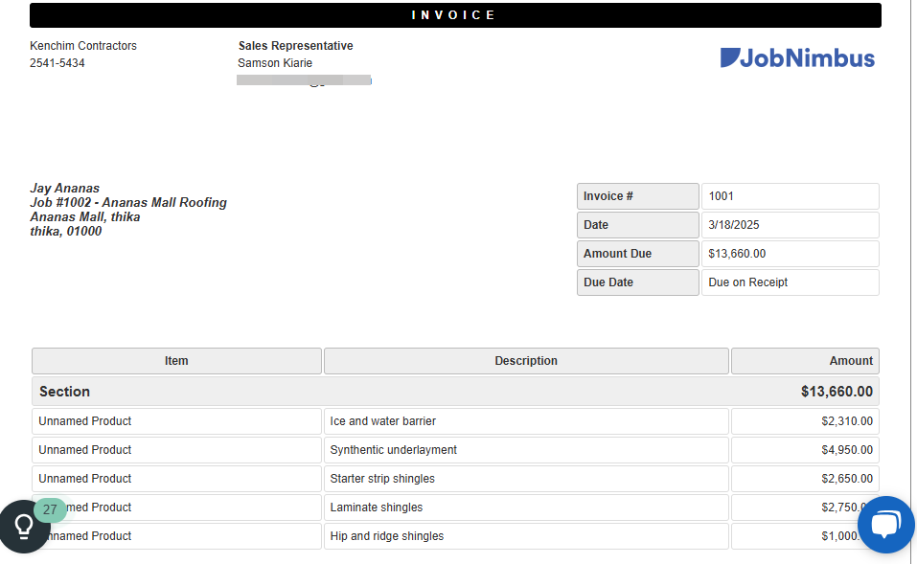Click the Date label cell
Viewport: 917px width, 564px height.
click(x=638, y=225)
